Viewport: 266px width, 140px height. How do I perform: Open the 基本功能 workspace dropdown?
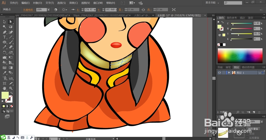(x=212, y=3)
